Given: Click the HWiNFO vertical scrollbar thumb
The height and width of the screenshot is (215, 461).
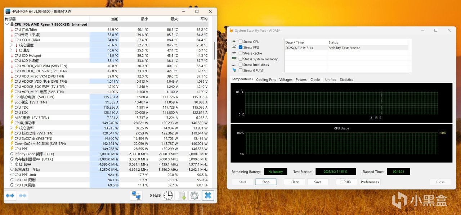Looking at the screenshot, I should 215,51.
